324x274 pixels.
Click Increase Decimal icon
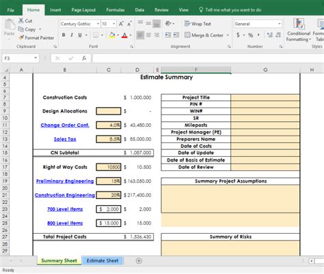tap(270, 35)
